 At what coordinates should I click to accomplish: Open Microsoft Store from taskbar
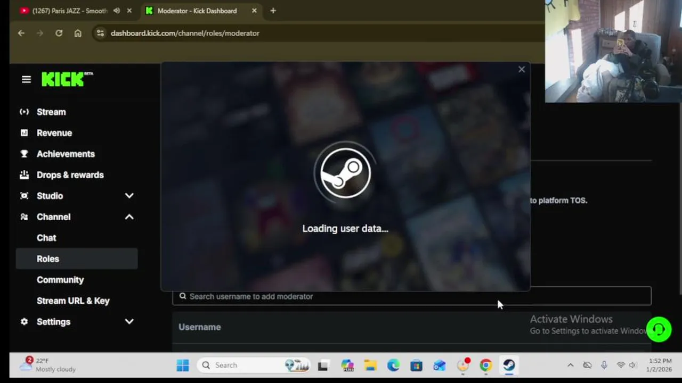(416, 365)
